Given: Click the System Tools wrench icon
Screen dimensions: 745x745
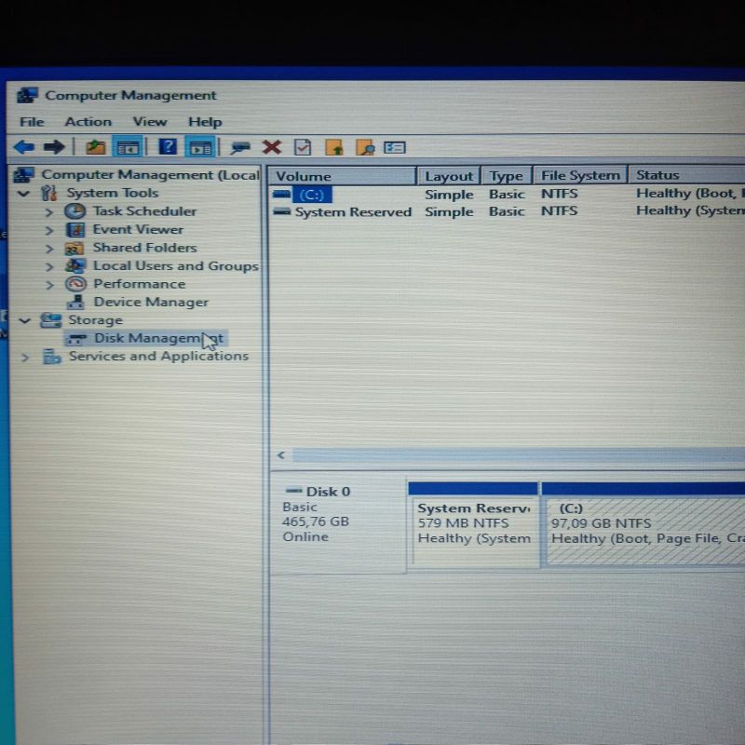Looking at the screenshot, I should tap(49, 193).
